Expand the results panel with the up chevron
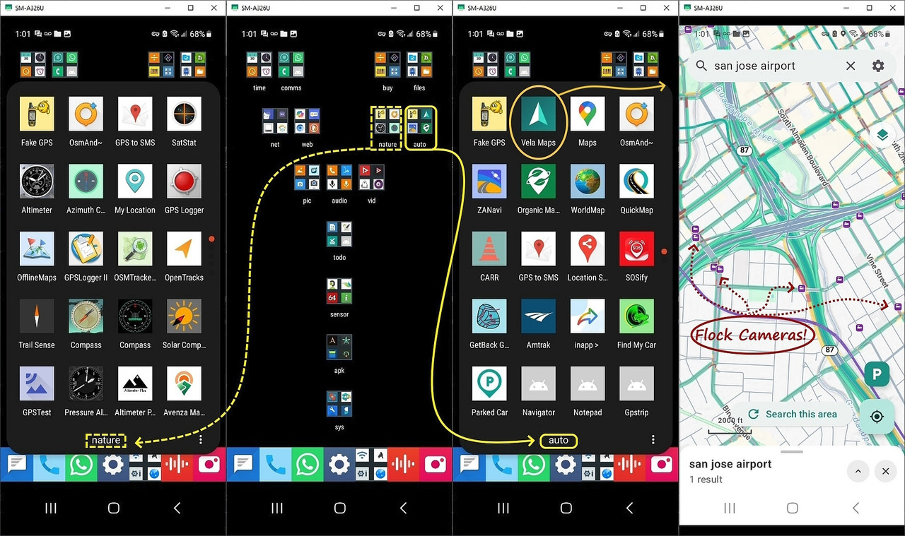This screenshot has width=905, height=536. (x=858, y=471)
